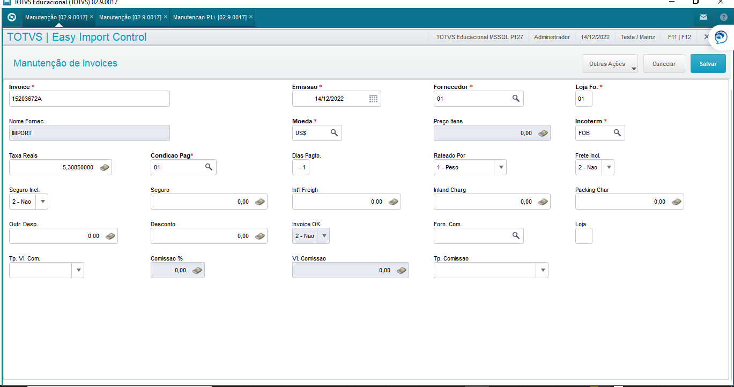
Task: Close the Manutencao P.l.i. tab
Action: click(x=251, y=17)
